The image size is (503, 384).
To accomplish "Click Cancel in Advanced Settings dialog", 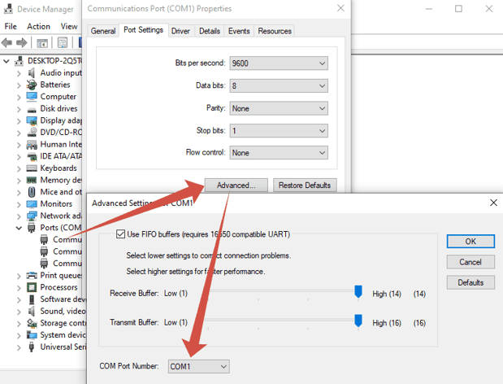I will pos(470,262).
